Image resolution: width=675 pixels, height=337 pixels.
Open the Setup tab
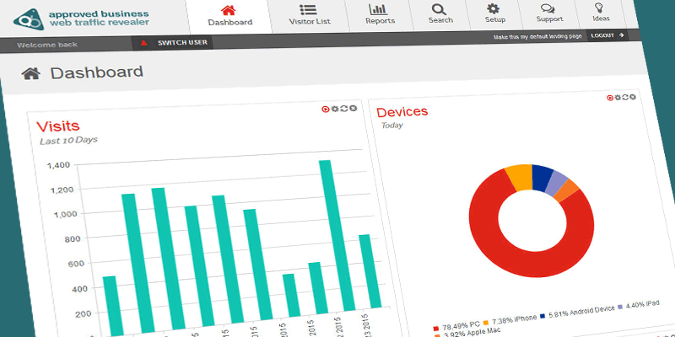494,14
